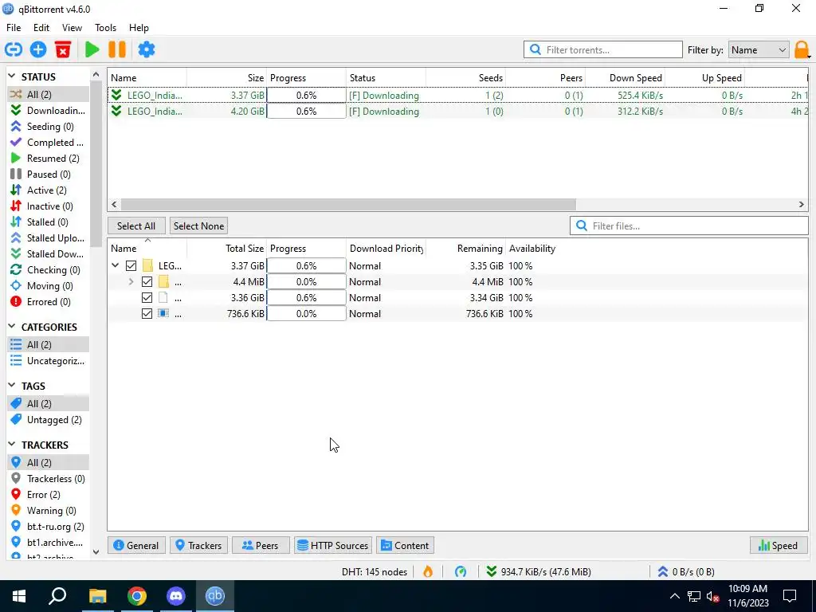Open the File menu

pos(14,28)
